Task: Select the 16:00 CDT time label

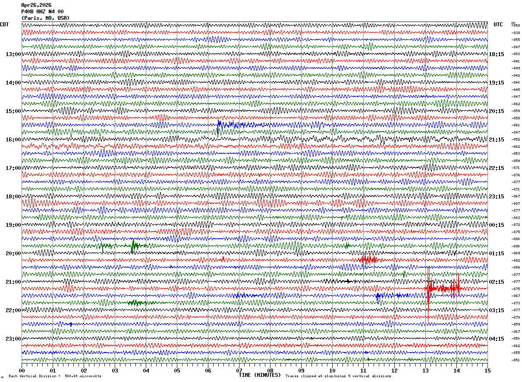Action: pos(13,140)
